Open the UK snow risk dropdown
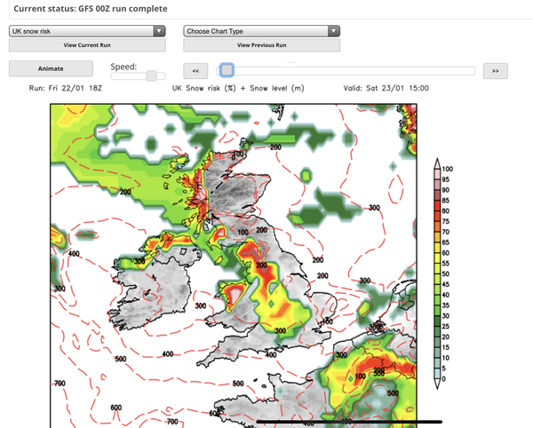This screenshot has width=533, height=428. click(87, 30)
